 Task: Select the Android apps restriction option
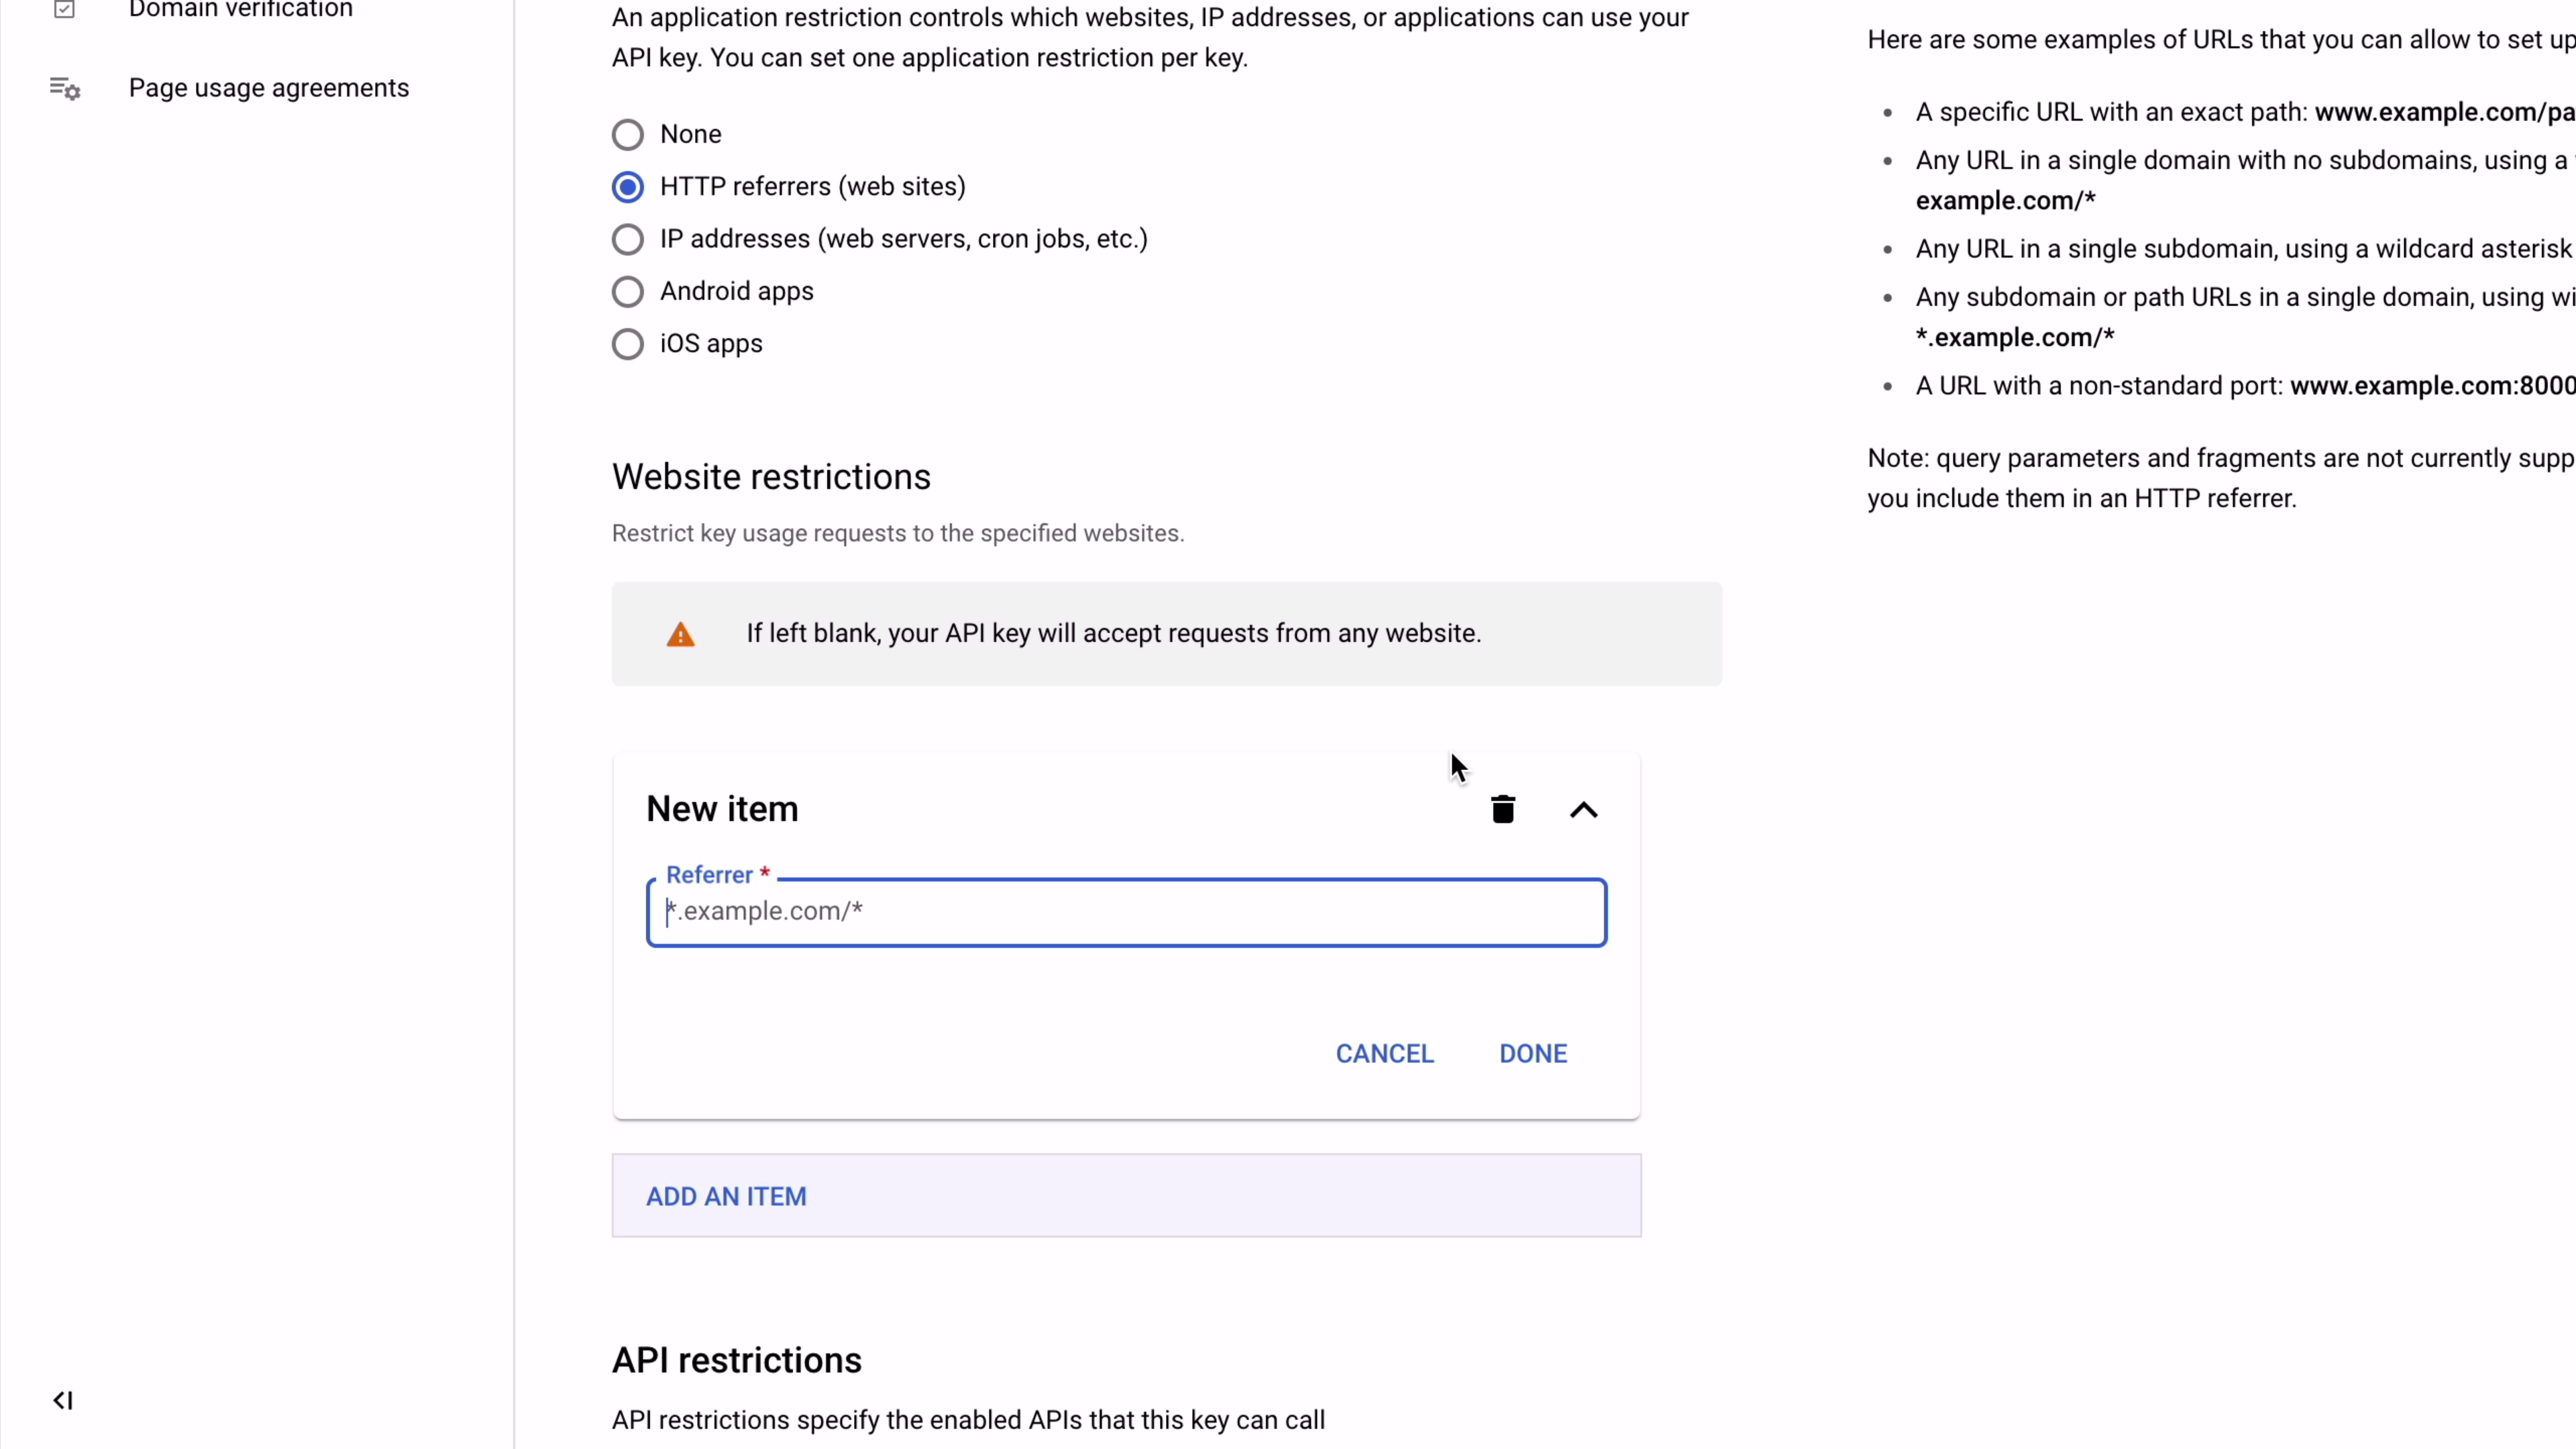[628, 291]
